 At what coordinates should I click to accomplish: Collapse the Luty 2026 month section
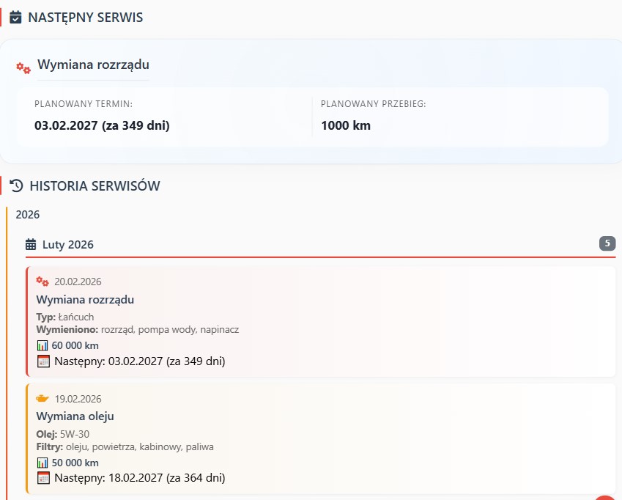click(68, 244)
